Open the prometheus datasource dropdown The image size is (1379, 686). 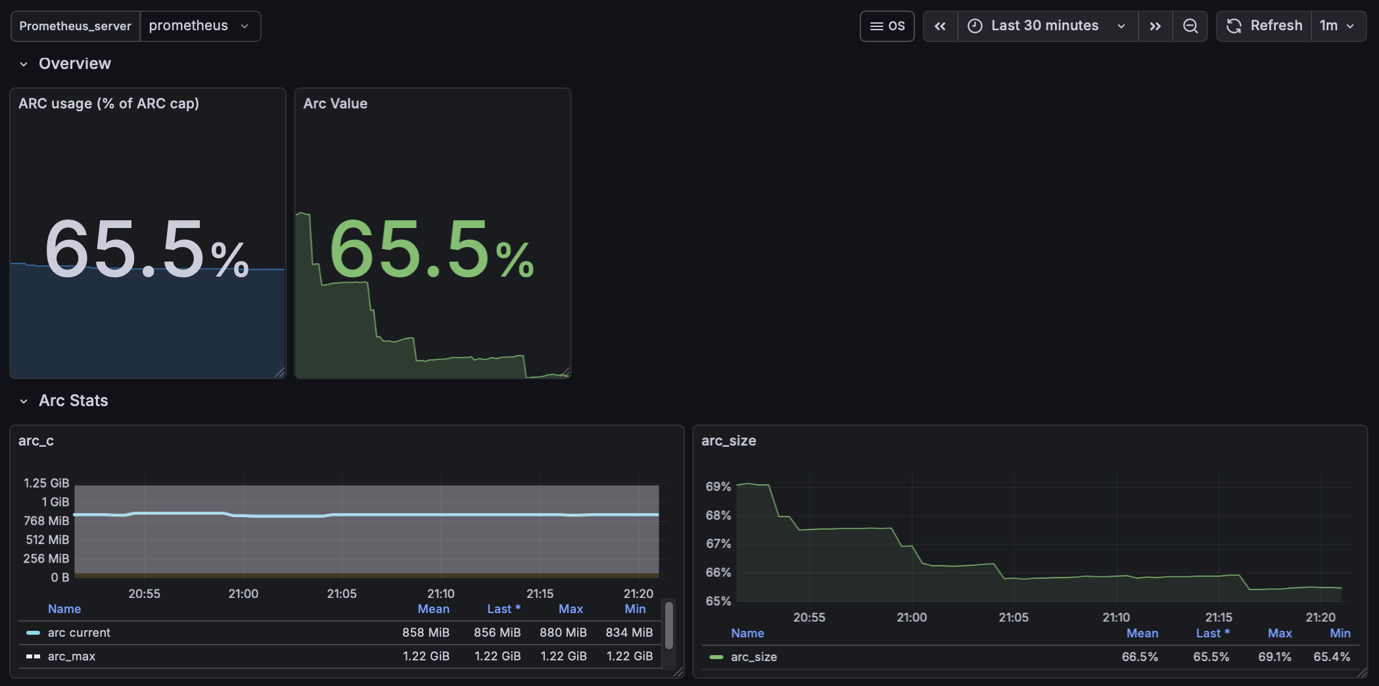[x=200, y=26]
